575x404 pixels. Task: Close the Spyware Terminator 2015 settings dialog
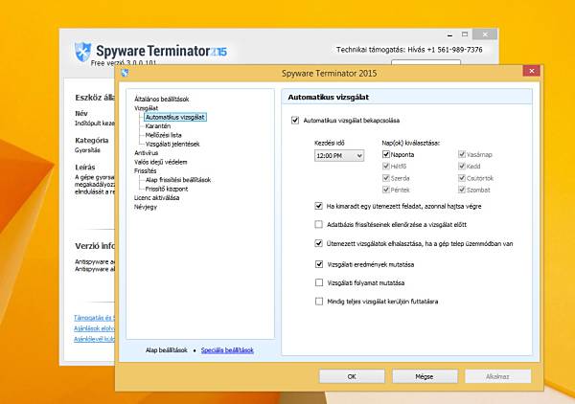pyautogui.click(x=531, y=71)
